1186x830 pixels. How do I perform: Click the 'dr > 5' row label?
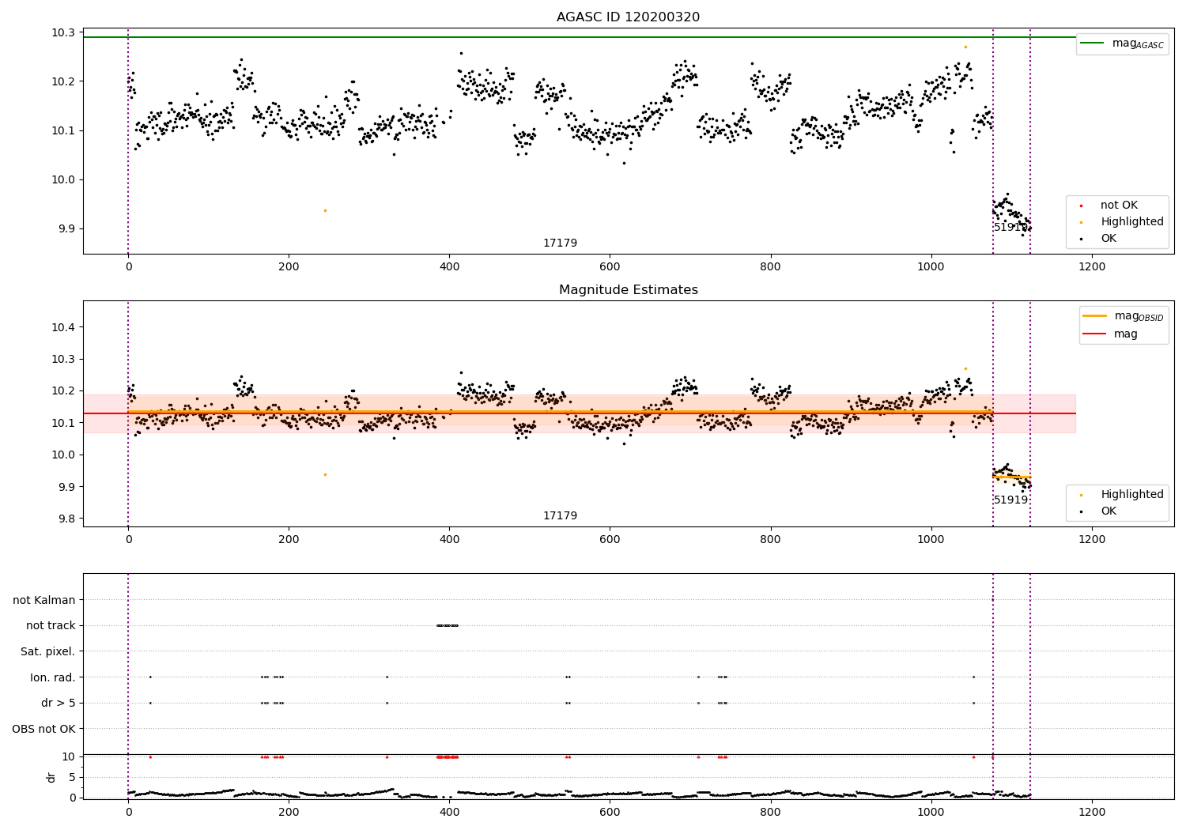tap(59, 704)
